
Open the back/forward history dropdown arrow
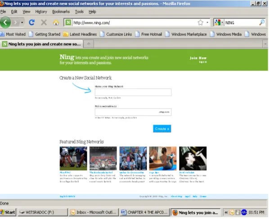22,22
